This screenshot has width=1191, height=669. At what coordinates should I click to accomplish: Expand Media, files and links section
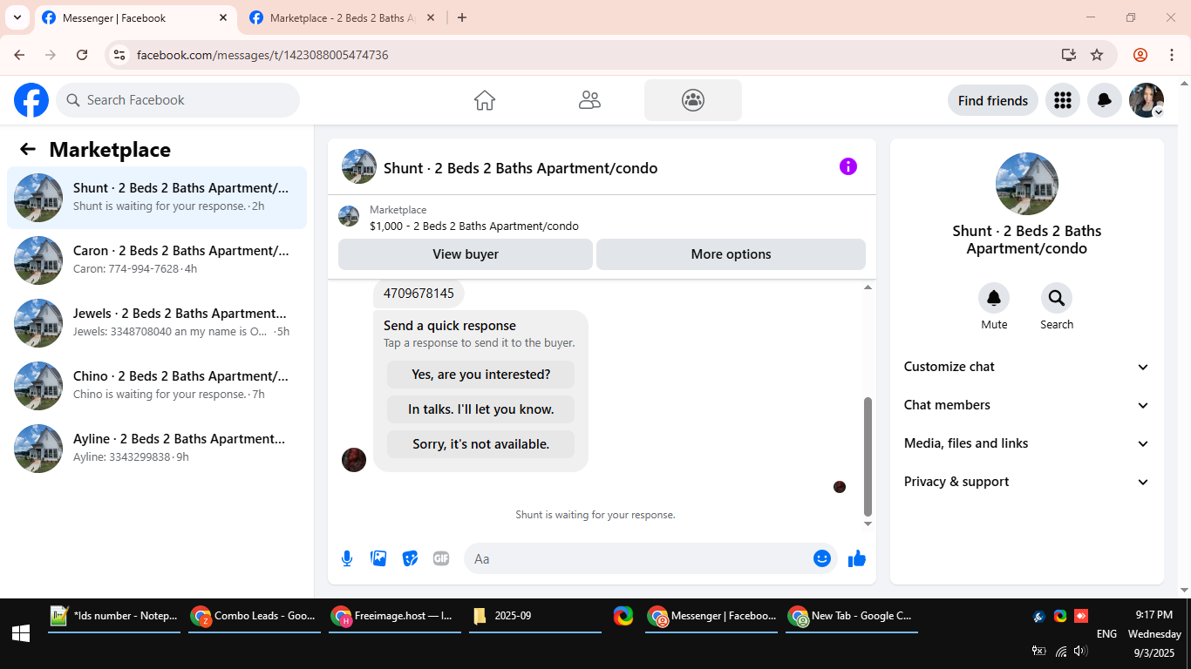[1027, 443]
